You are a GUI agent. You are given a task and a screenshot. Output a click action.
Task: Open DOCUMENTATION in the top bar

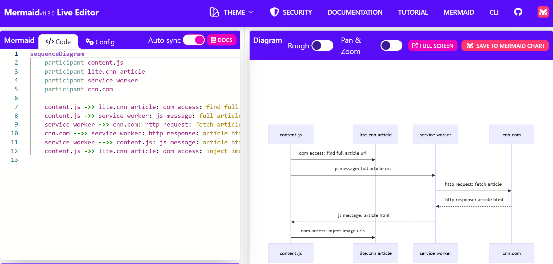click(x=355, y=12)
